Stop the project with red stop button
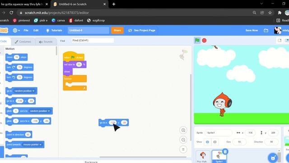The image size is (289, 163). pos(204,40)
